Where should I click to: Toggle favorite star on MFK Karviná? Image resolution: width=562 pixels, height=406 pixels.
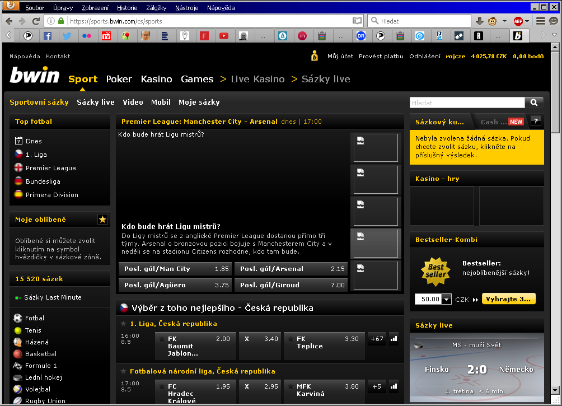(291, 386)
